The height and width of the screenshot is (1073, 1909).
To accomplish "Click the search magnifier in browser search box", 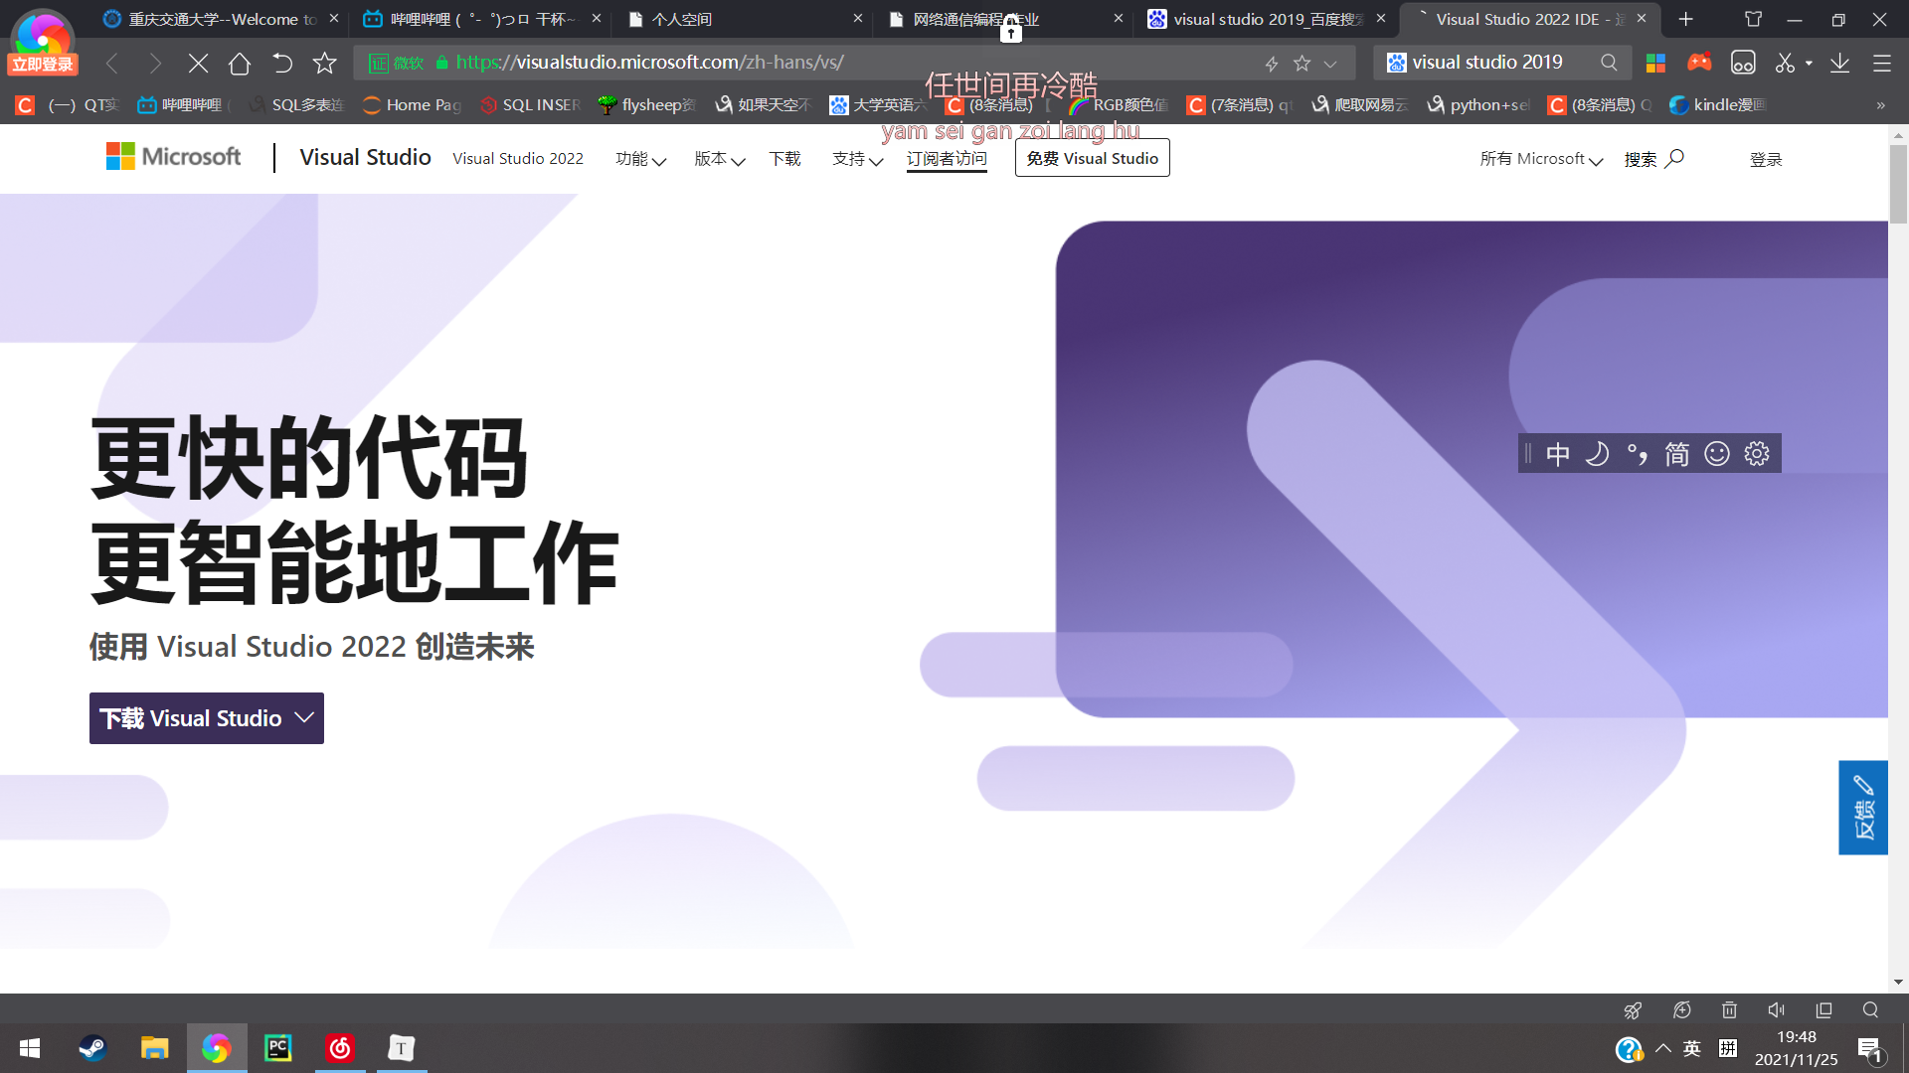I will (1609, 63).
